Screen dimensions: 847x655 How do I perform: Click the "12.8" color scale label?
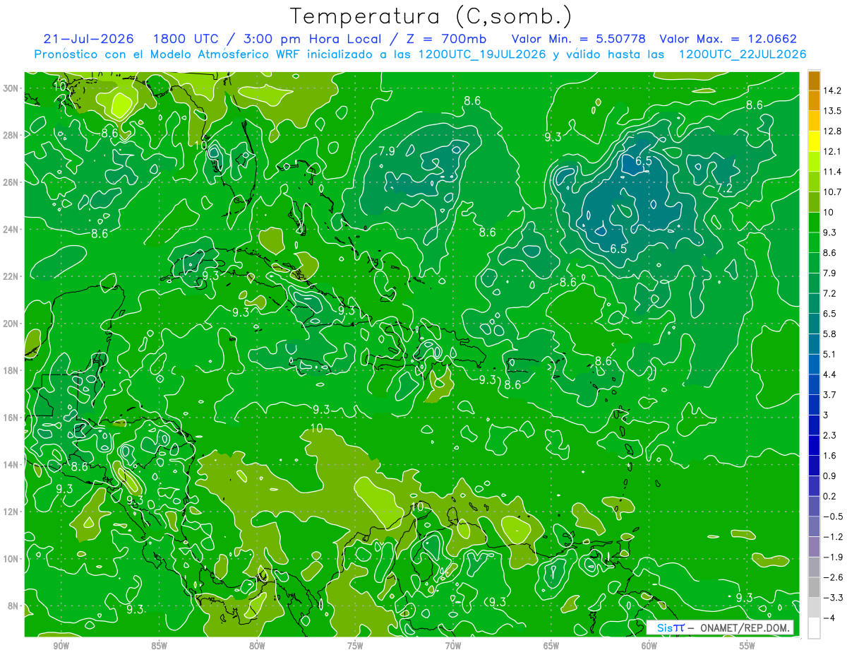[x=833, y=131]
